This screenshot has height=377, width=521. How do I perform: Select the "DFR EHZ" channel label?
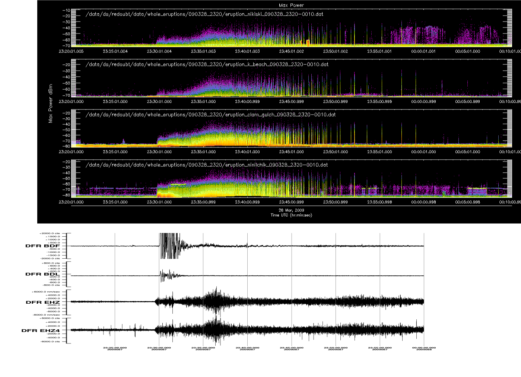click(43, 303)
